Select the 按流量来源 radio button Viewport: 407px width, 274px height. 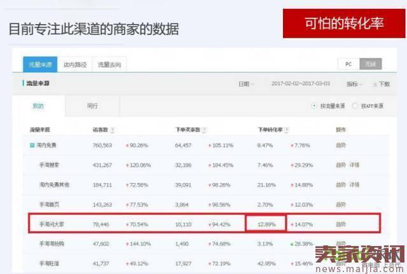click(314, 106)
